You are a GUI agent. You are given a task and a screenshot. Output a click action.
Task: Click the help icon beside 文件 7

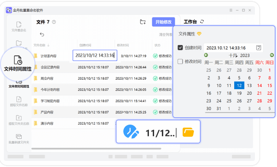point(54,22)
